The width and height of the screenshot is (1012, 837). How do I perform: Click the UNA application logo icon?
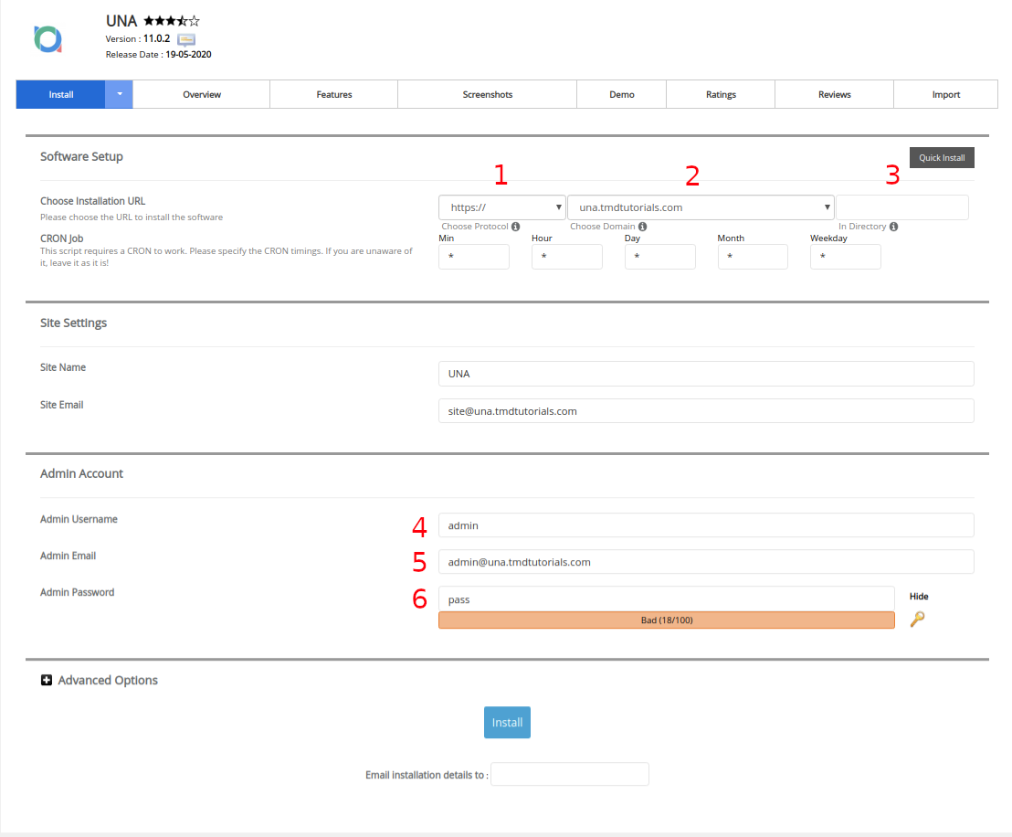47,39
